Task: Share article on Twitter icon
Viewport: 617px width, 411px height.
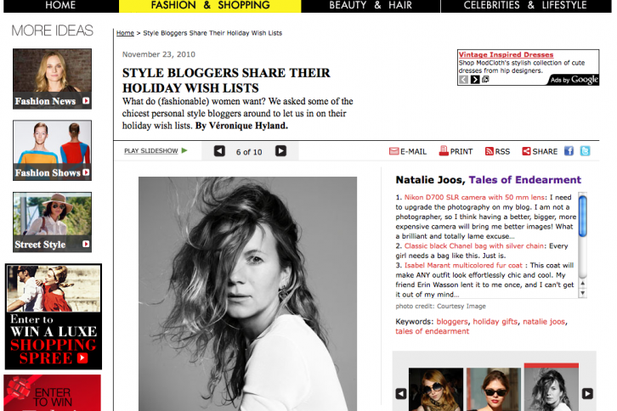Action: (x=585, y=151)
